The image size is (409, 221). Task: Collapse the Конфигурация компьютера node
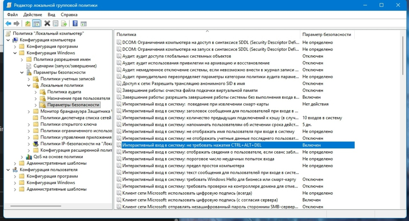point(8,40)
